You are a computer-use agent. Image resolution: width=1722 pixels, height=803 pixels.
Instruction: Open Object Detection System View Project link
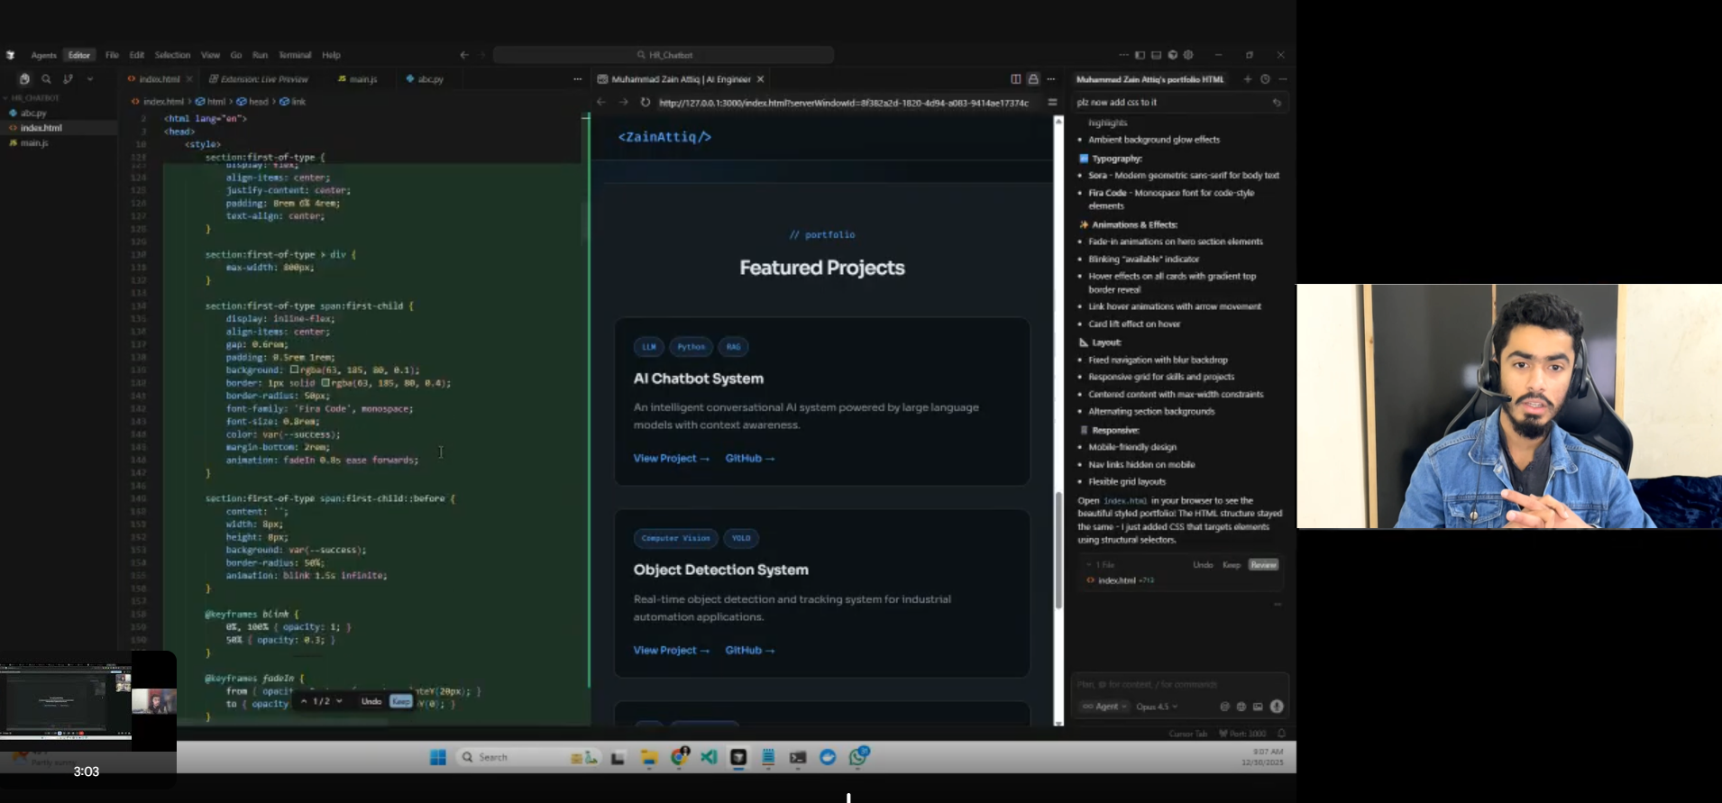point(671,651)
